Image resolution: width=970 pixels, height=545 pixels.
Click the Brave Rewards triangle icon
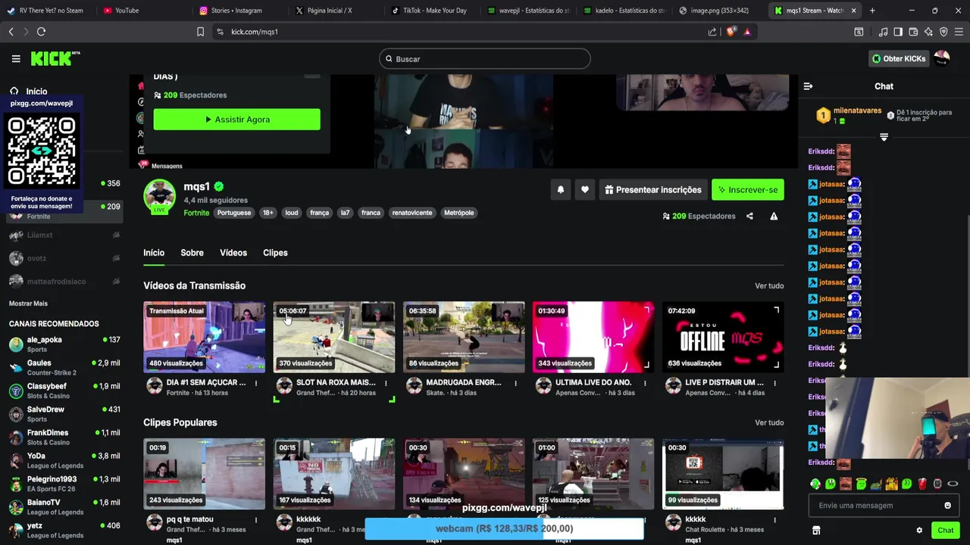(747, 32)
